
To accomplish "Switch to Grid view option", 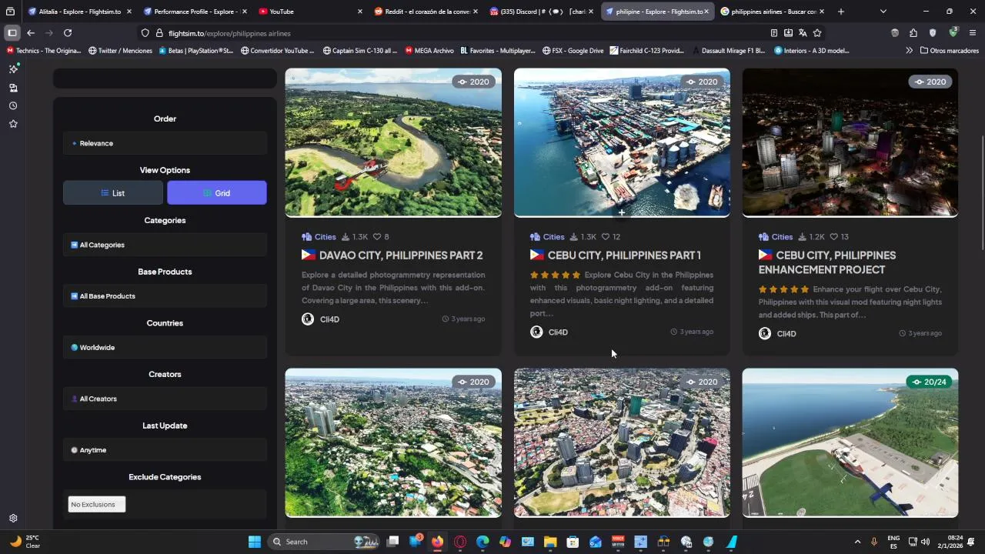I will [217, 193].
